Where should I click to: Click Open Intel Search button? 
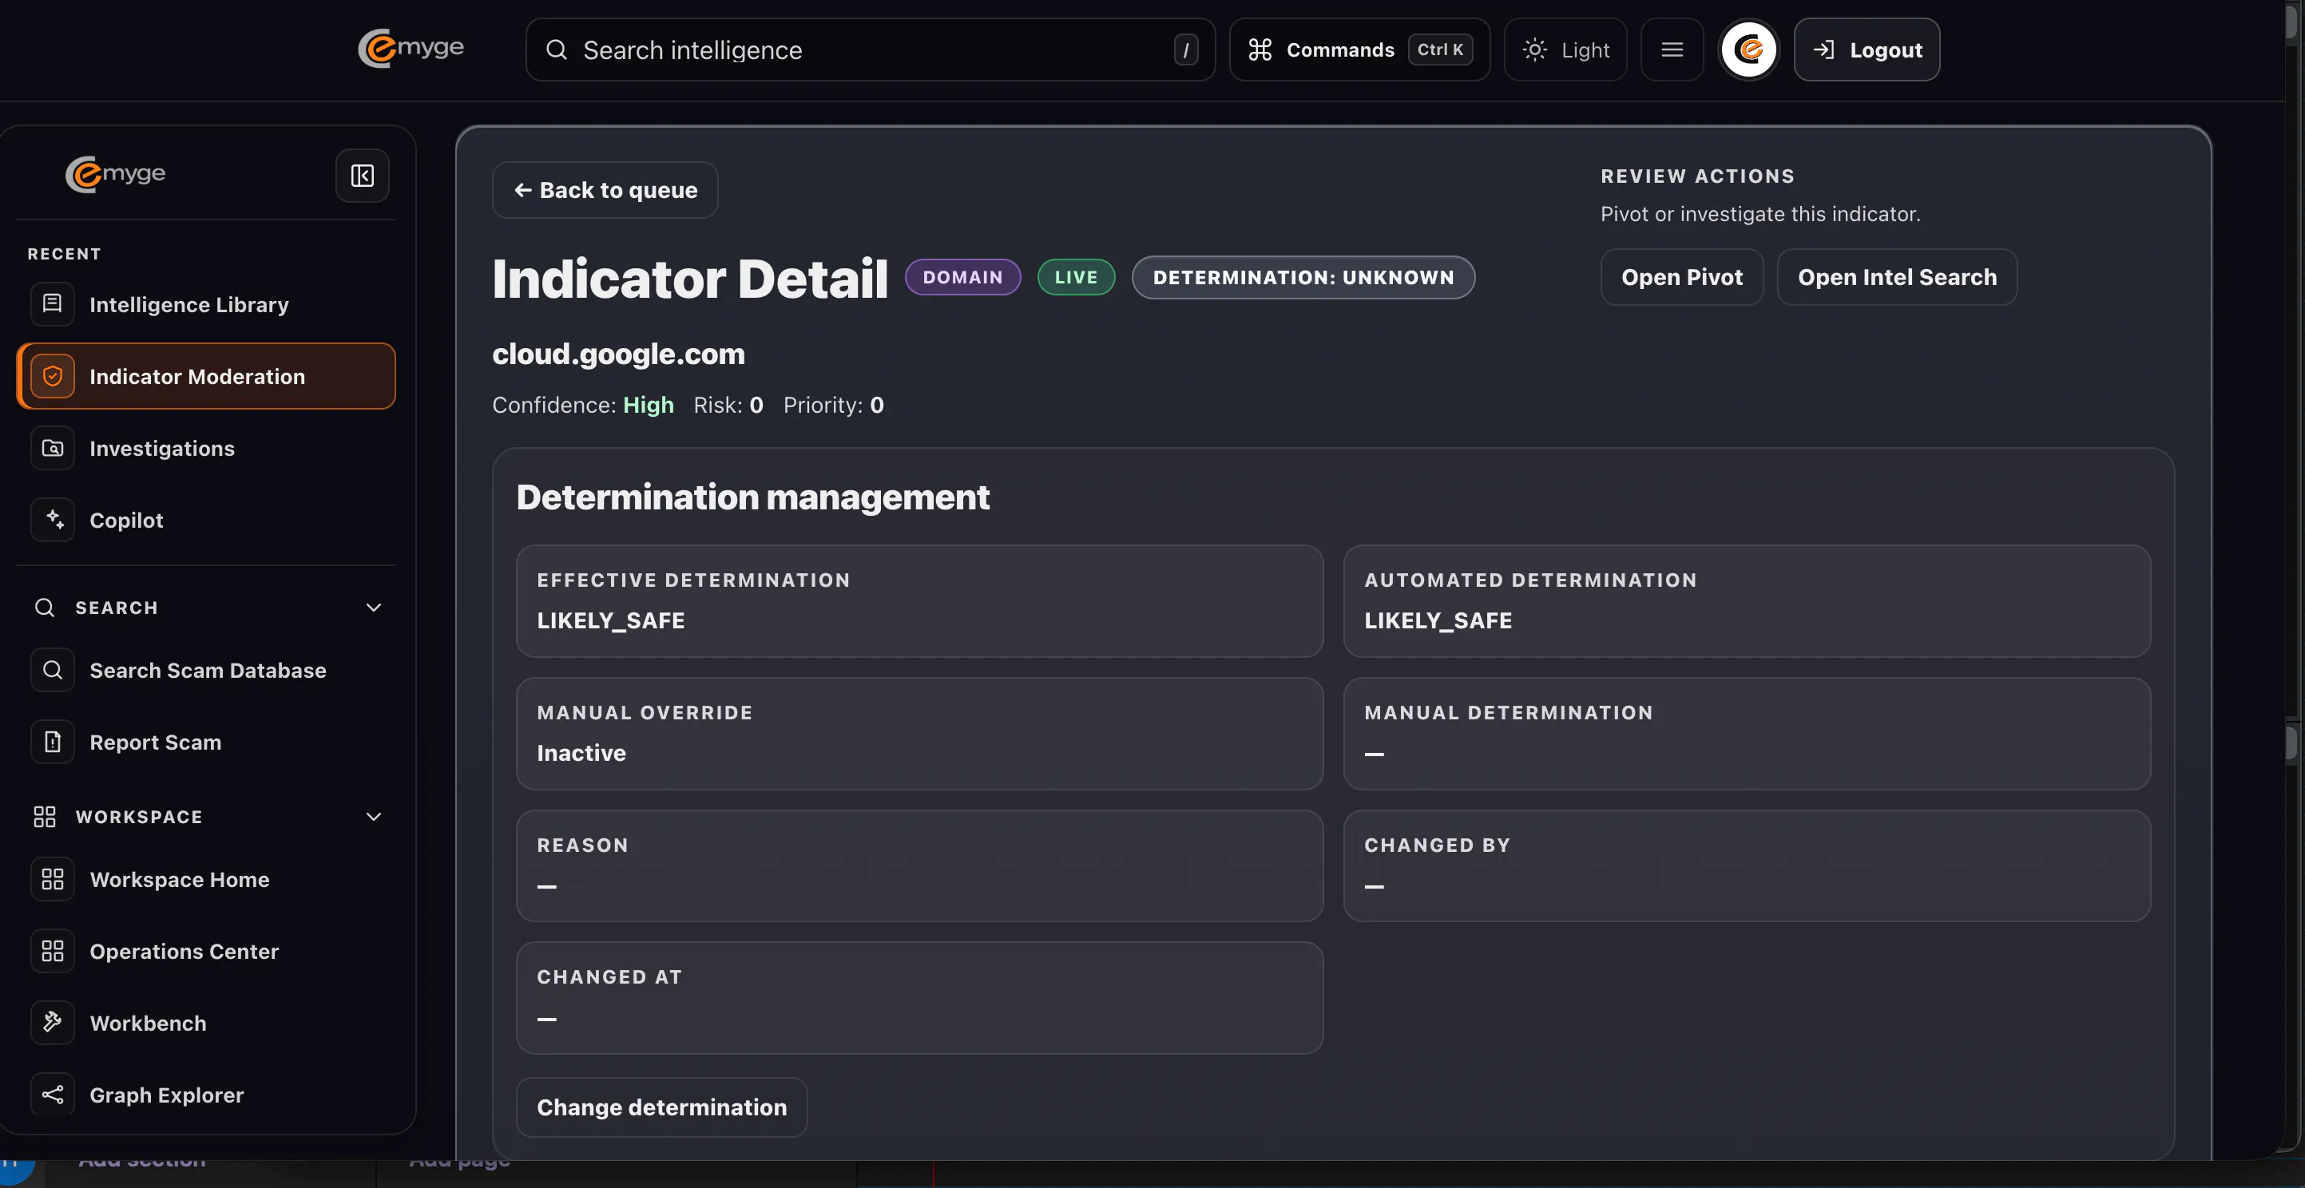[1897, 277]
